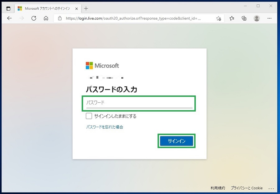Focus the パスワード input field
Image resolution: width=280 pixels, height=194 pixels.
click(139, 103)
